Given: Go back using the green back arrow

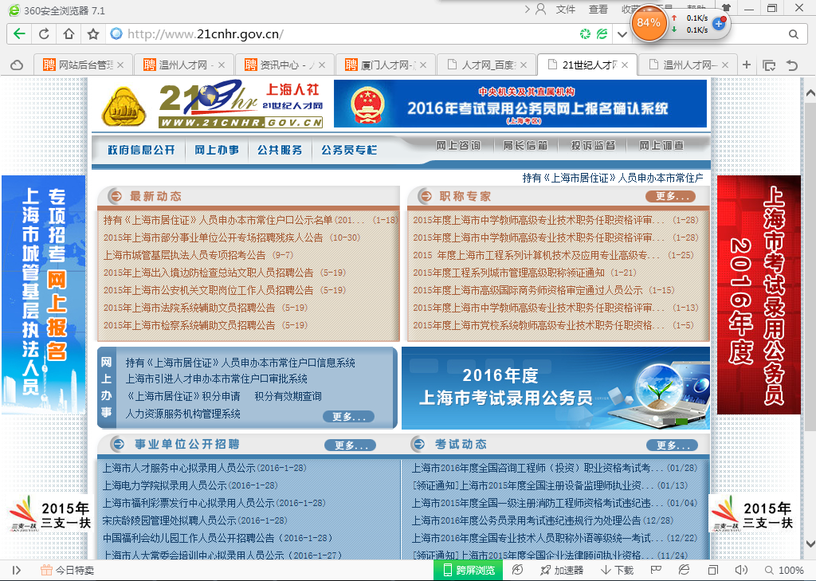Looking at the screenshot, I should pyautogui.click(x=19, y=34).
